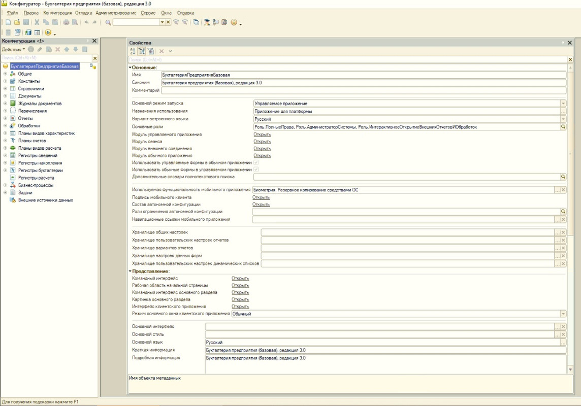Open the Основной режим запуска dropdown

click(563, 104)
